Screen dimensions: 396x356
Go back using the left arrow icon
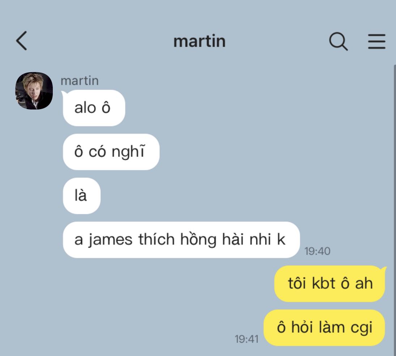[21, 40]
